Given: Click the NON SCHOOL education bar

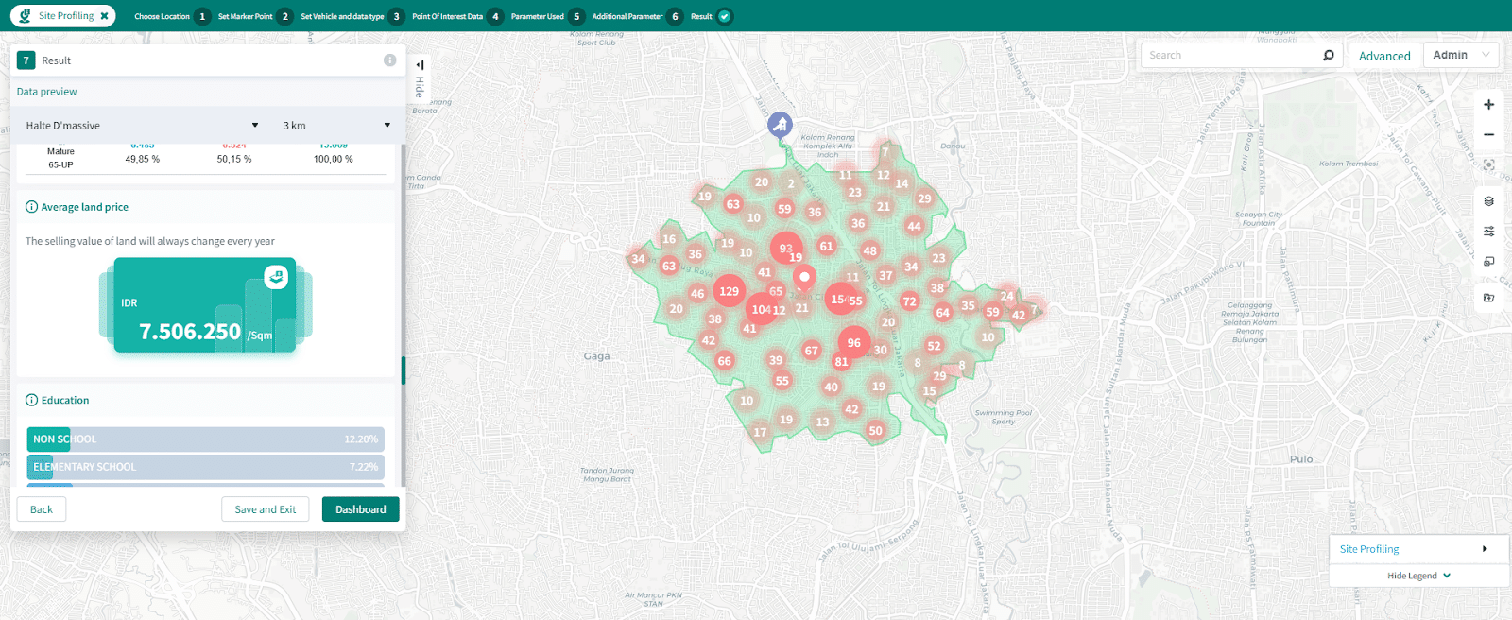Looking at the screenshot, I should [205, 439].
